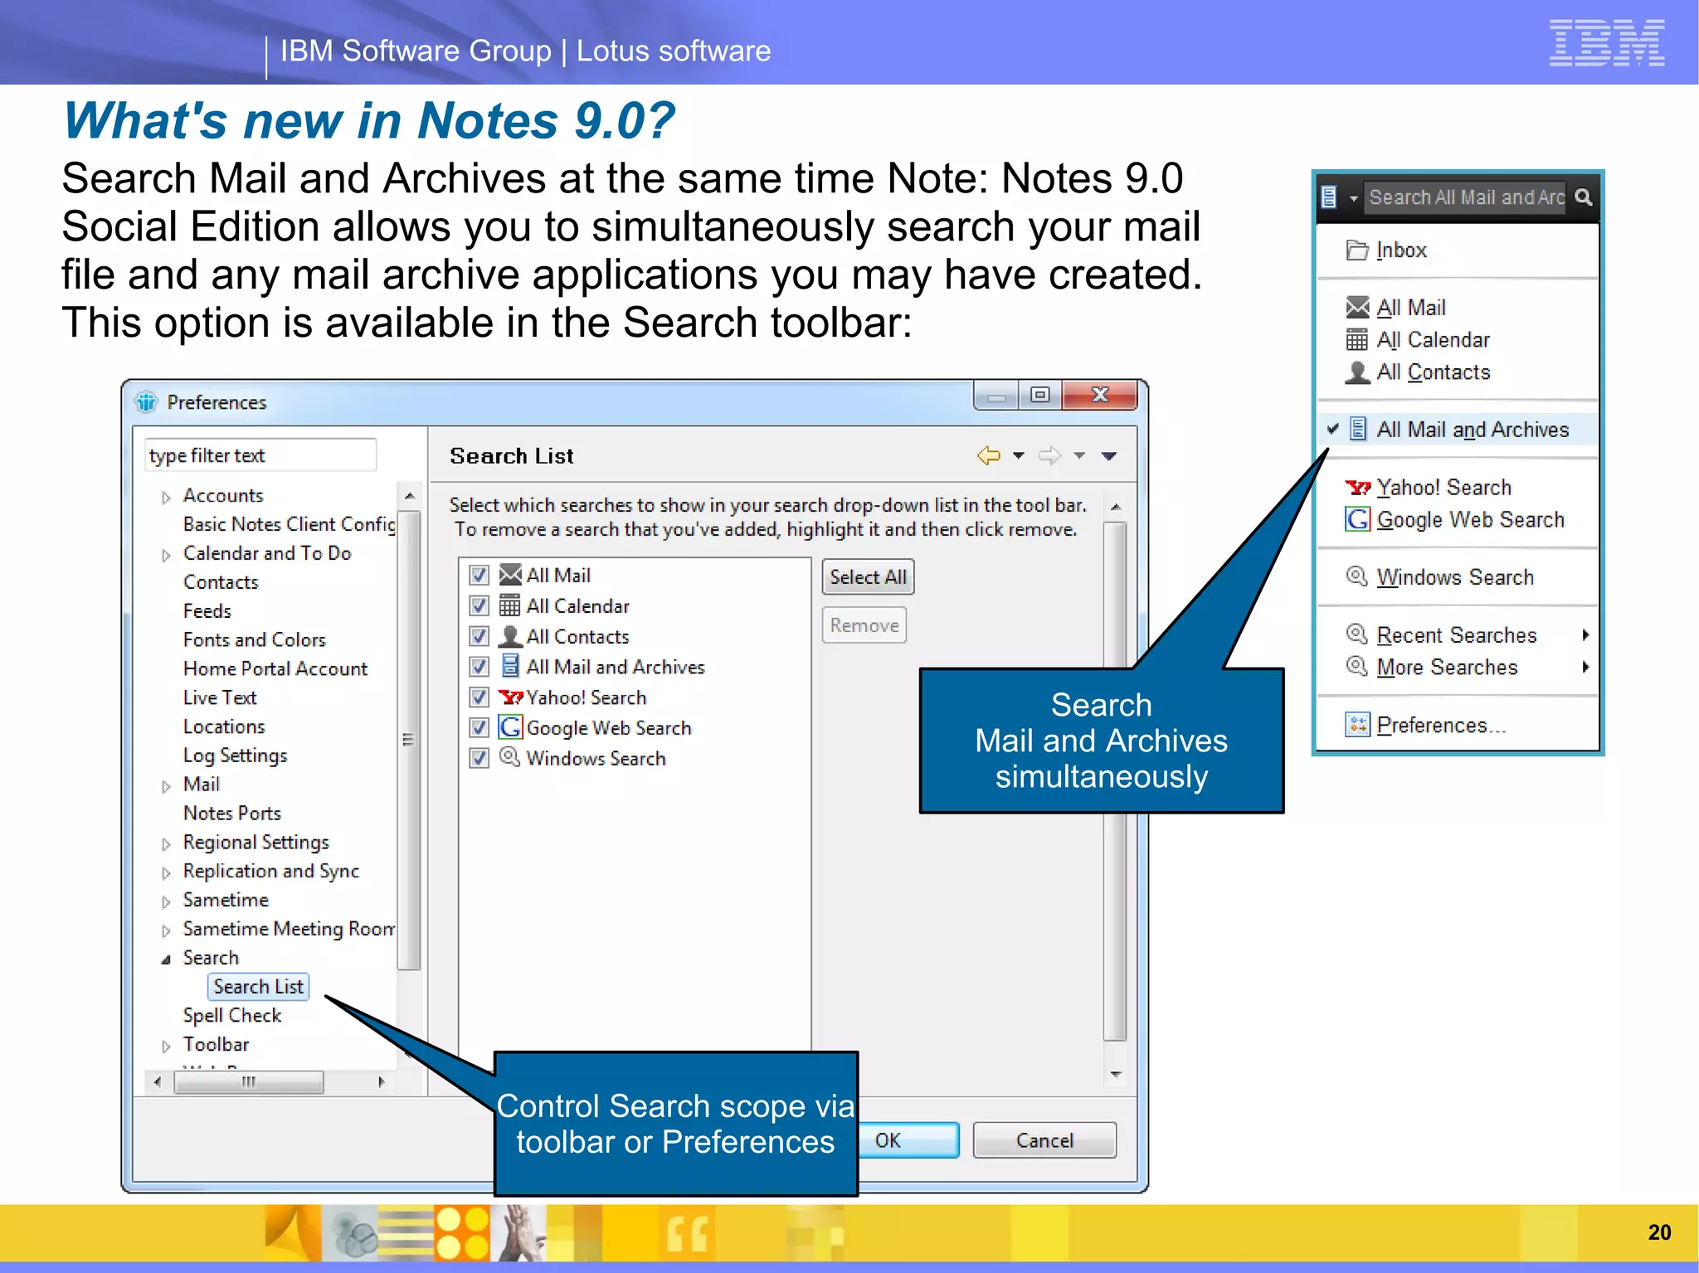Click the magnifying glass search button in toolbar
Image resolution: width=1699 pixels, height=1273 pixels.
coord(1583,197)
